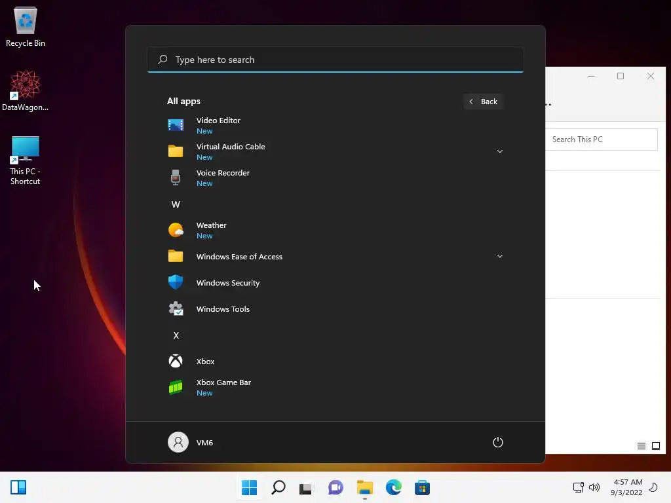Click the network tray icon

click(578, 487)
